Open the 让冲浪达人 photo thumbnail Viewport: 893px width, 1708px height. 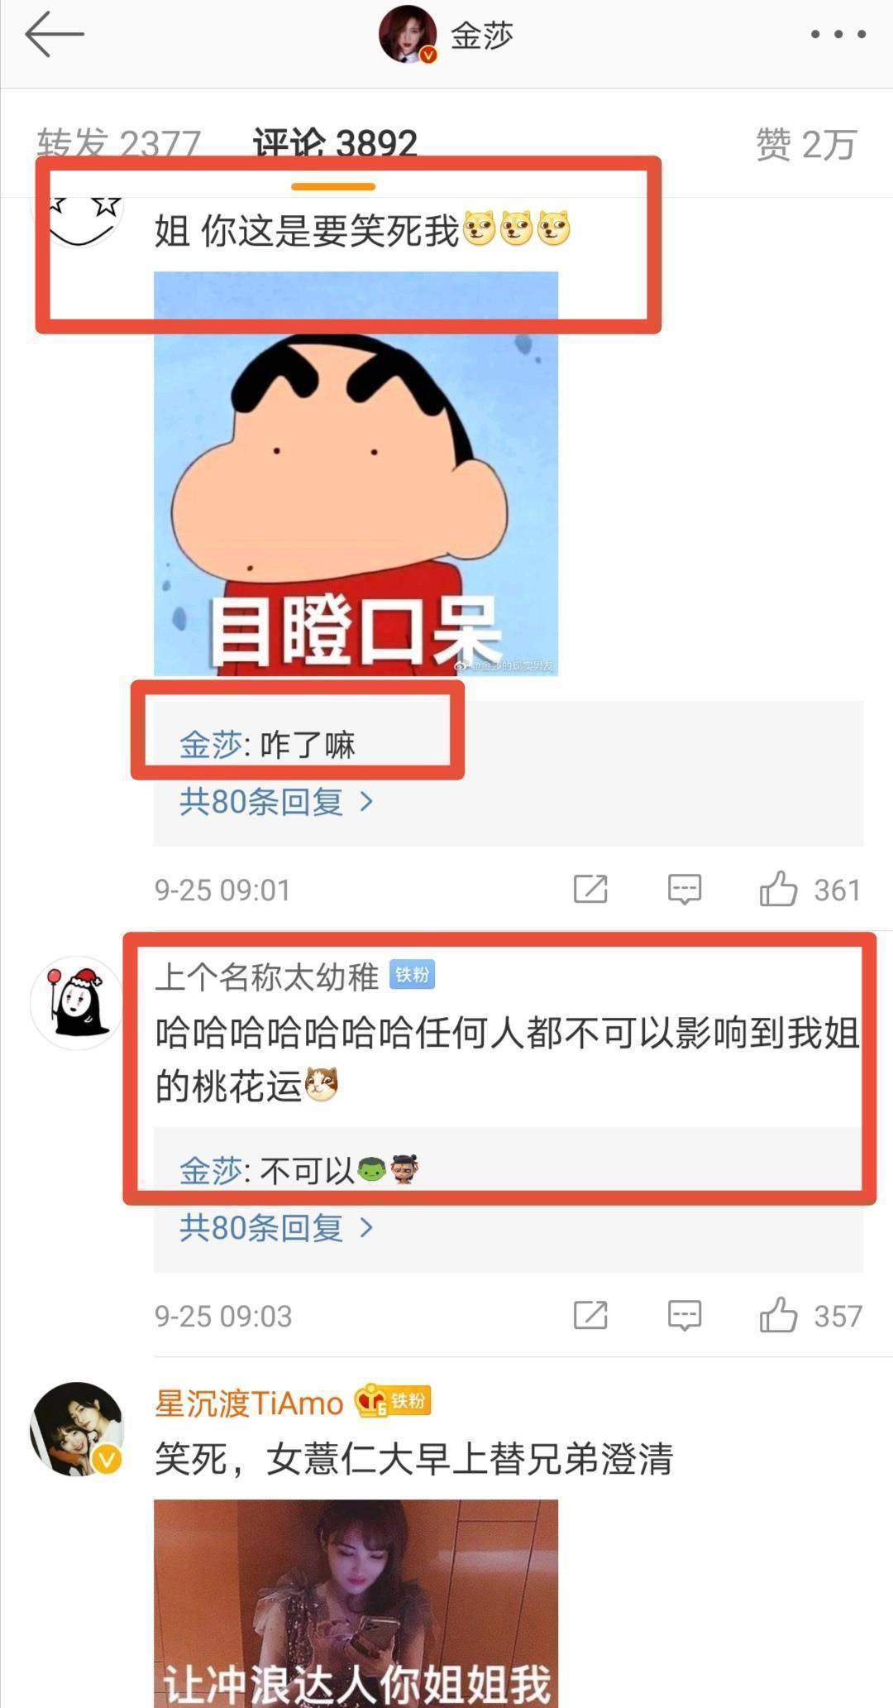pyautogui.click(x=356, y=1604)
